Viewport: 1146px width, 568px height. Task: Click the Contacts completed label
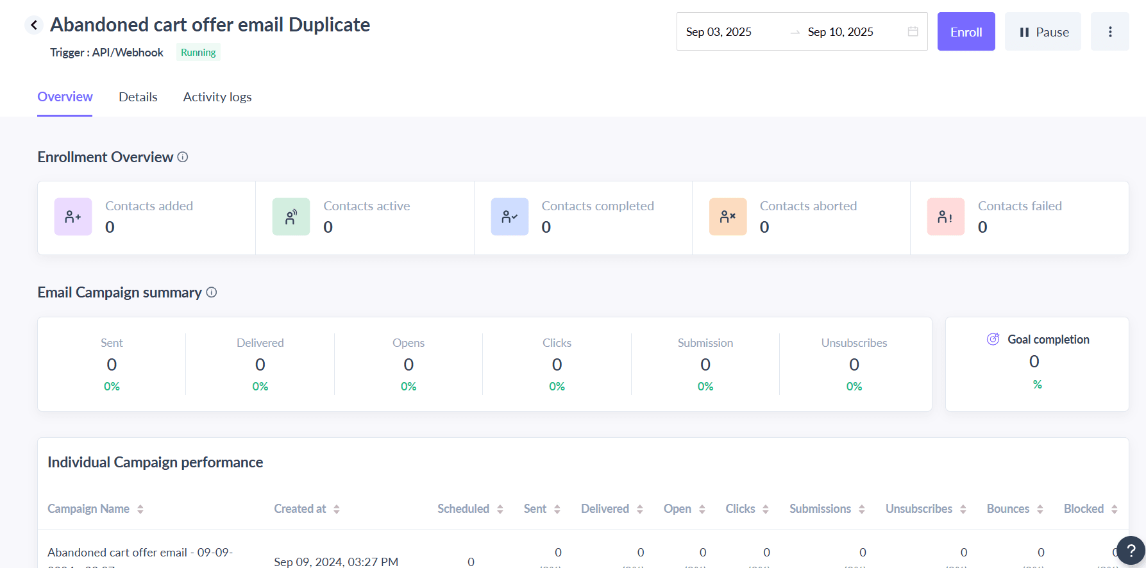[x=598, y=206]
